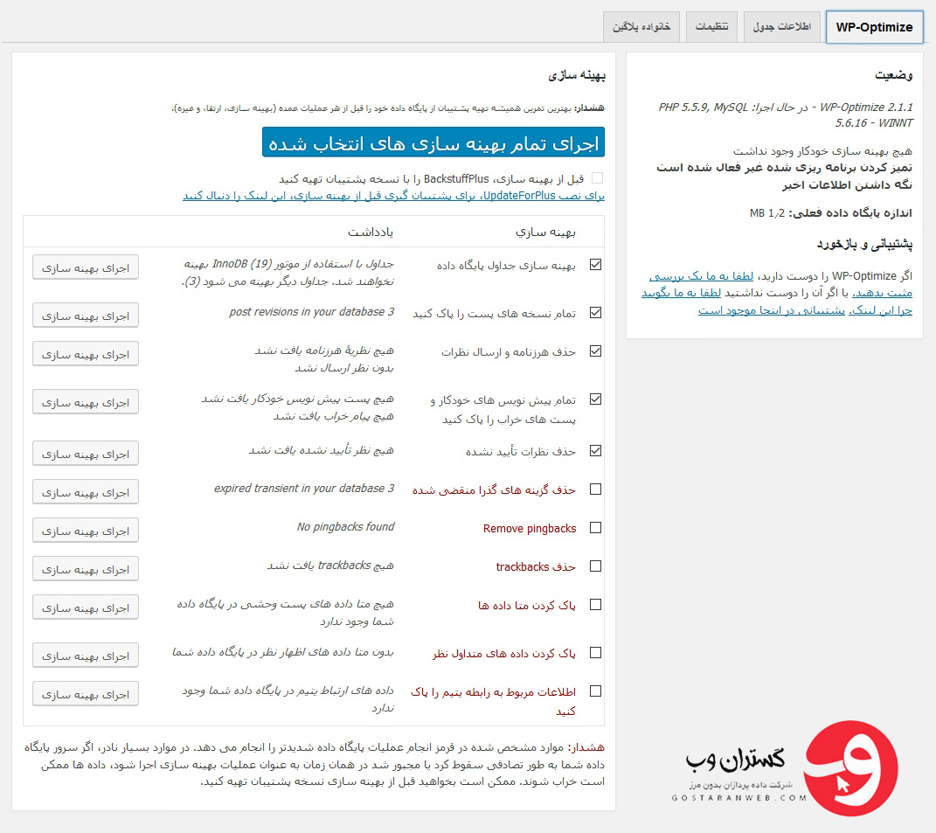Uncheck تمام پیش نویس های خودکار checkbox
This screenshot has height=833, width=936.
pos(595,399)
